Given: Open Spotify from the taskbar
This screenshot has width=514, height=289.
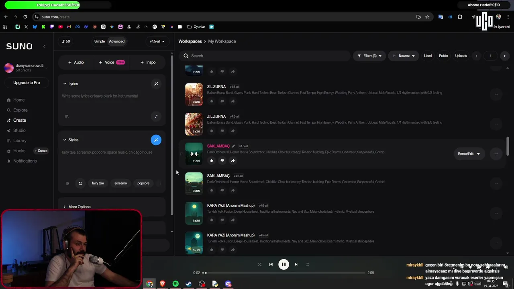Looking at the screenshot, I should pos(175,284).
